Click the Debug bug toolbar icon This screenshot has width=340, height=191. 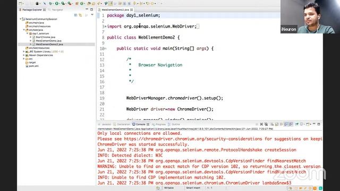point(50,4)
